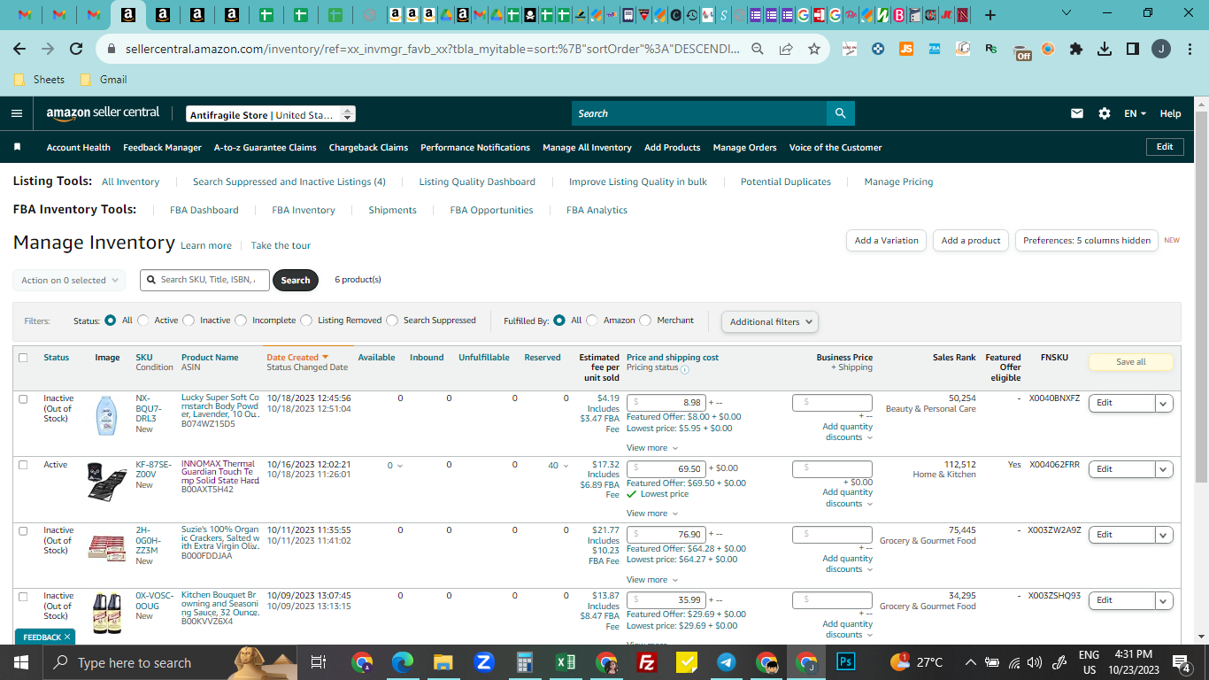Image resolution: width=1209 pixels, height=680 pixels.
Task: Go to Manage Orders in navigation
Action: (744, 147)
